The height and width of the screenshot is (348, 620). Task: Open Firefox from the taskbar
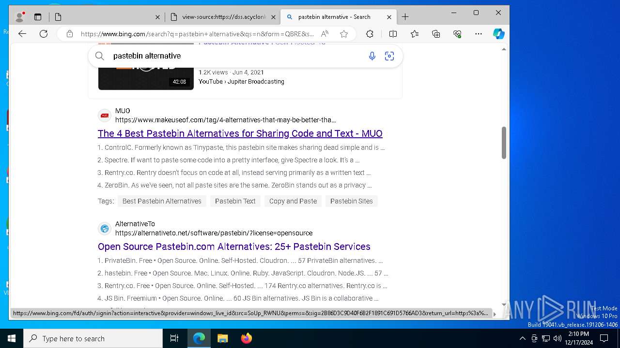246,338
